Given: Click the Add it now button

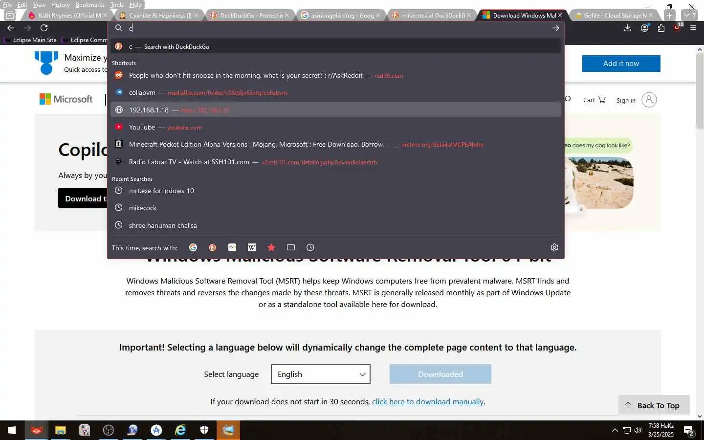Looking at the screenshot, I should (x=621, y=64).
